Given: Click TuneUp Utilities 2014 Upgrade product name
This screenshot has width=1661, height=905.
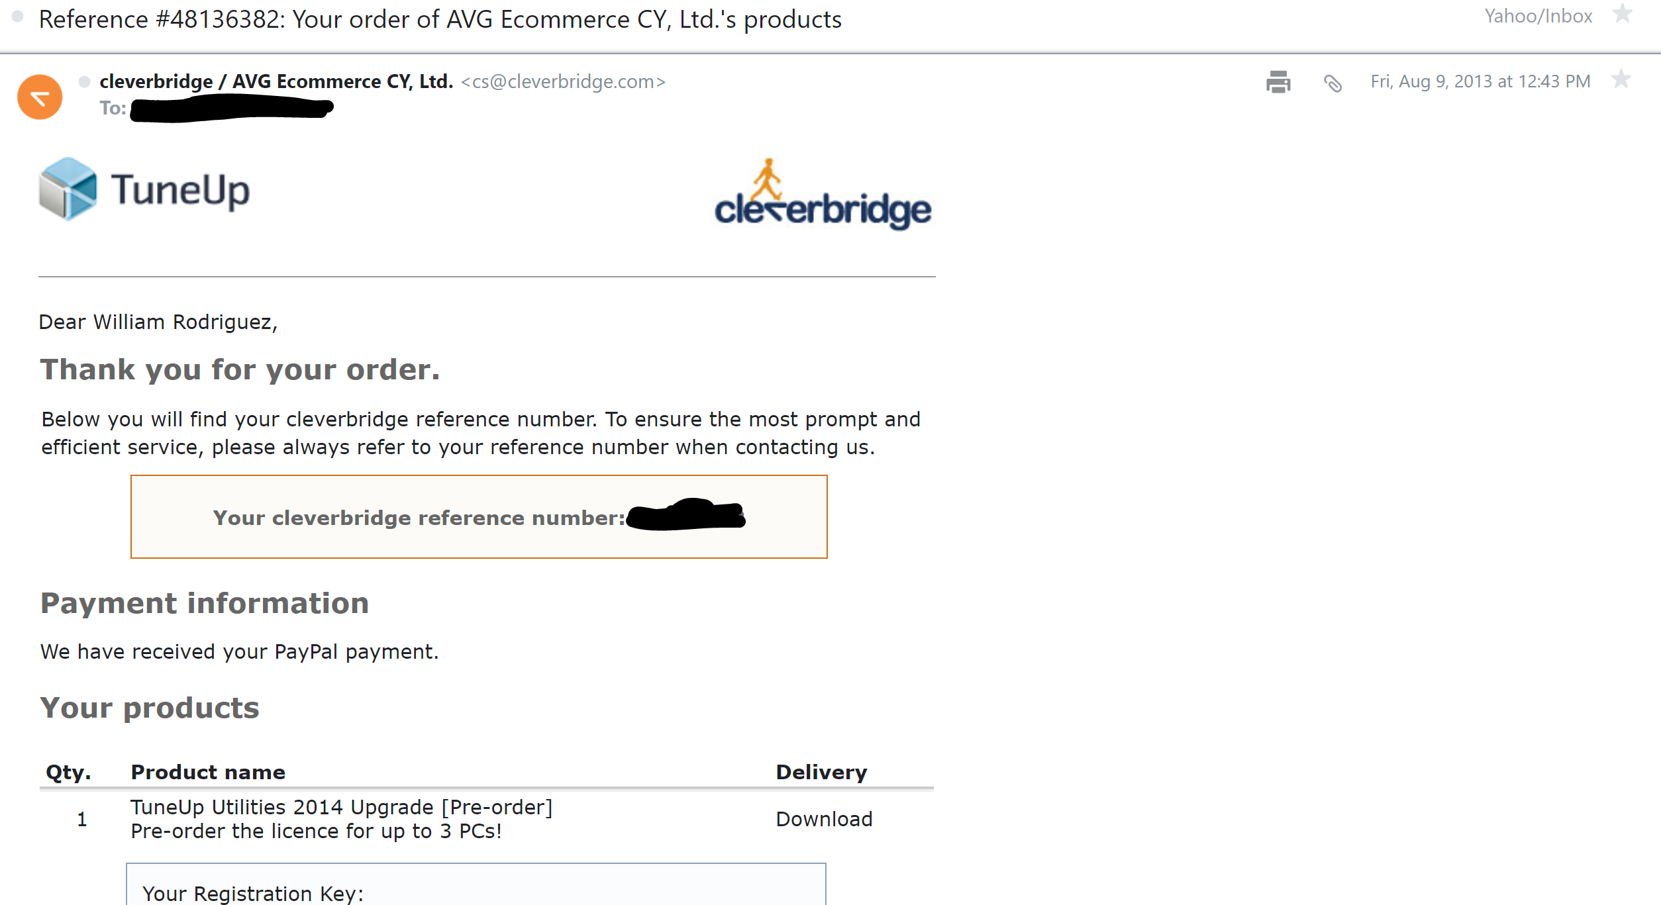Looking at the screenshot, I should 341,808.
